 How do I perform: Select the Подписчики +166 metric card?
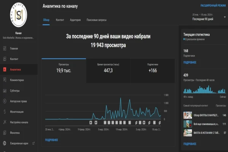point(153,71)
